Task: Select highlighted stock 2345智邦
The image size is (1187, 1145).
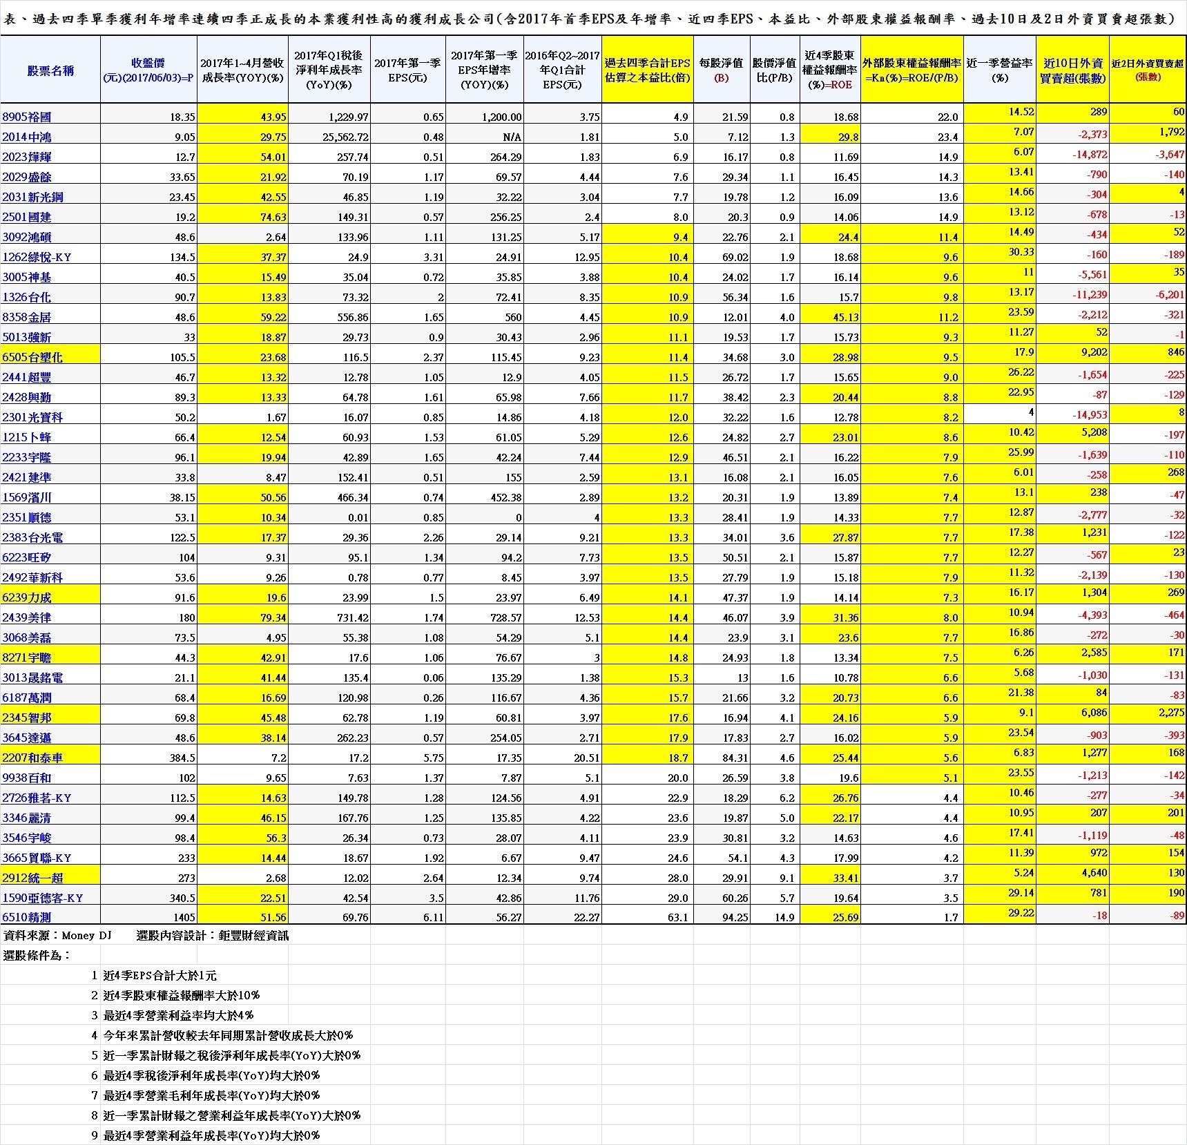Action: [26, 718]
